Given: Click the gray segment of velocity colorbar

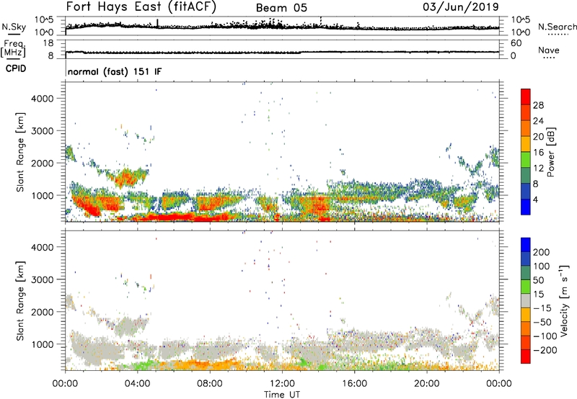Looking at the screenshot, I should [526, 301].
